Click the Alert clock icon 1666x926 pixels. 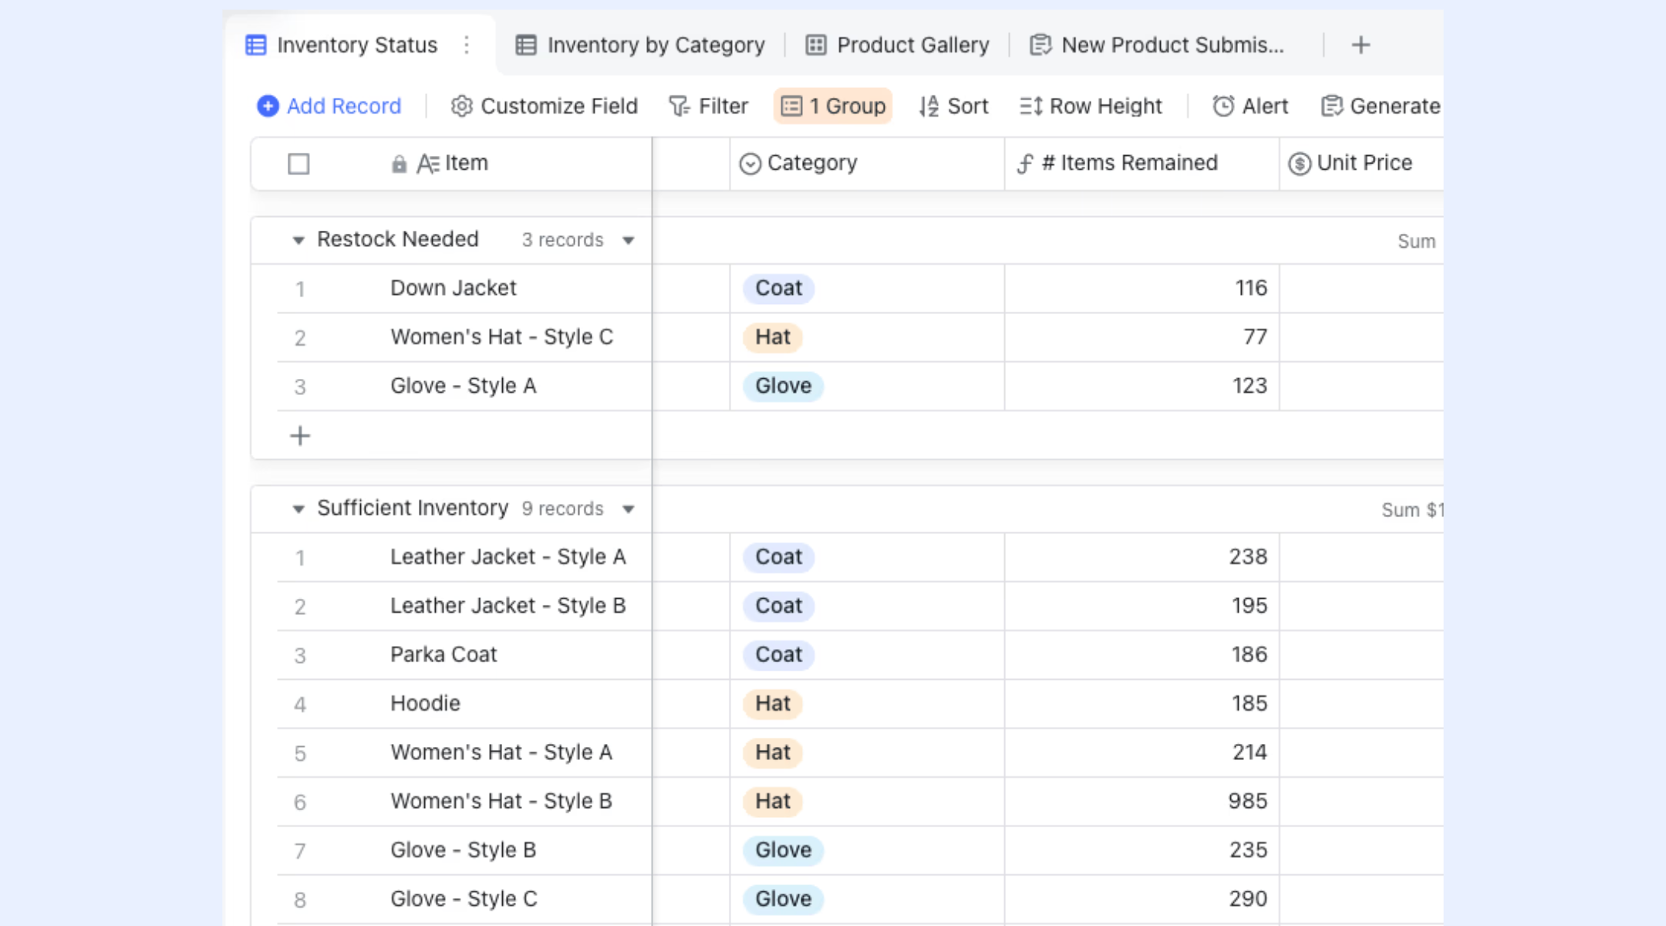pos(1223,106)
